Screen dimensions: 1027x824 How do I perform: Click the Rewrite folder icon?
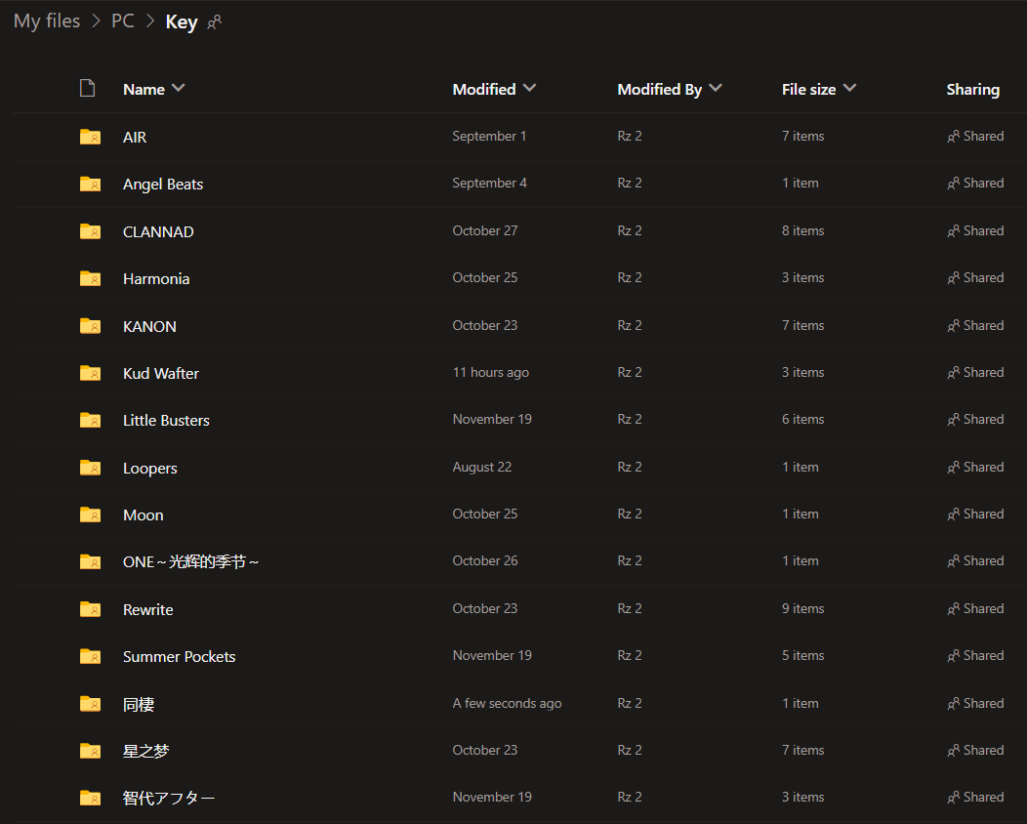(90, 609)
